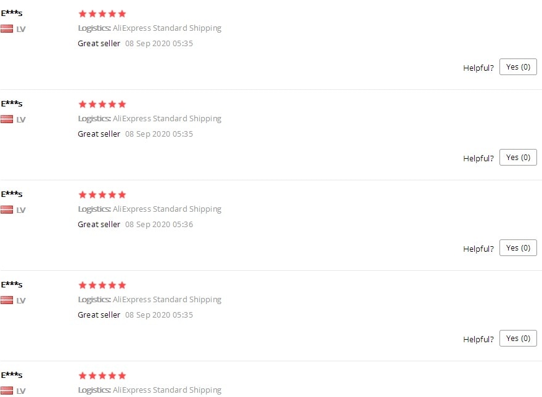The height and width of the screenshot is (397, 542).
Task: Click first review's five-star rating
Action: (102, 14)
